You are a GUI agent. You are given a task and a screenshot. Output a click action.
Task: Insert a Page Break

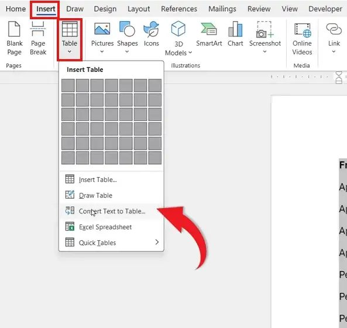coord(38,38)
